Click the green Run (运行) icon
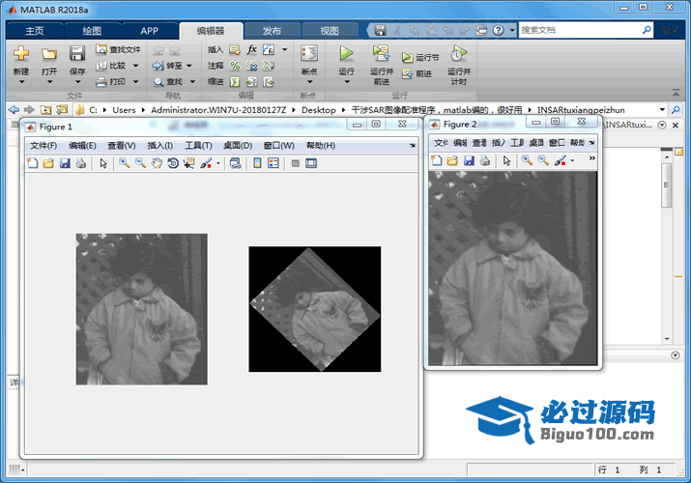The height and width of the screenshot is (483, 691). (346, 54)
